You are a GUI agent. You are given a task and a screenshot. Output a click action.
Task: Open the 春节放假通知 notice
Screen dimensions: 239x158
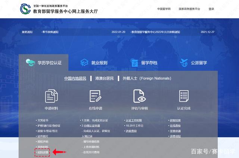pyautogui.click(x=50, y=32)
